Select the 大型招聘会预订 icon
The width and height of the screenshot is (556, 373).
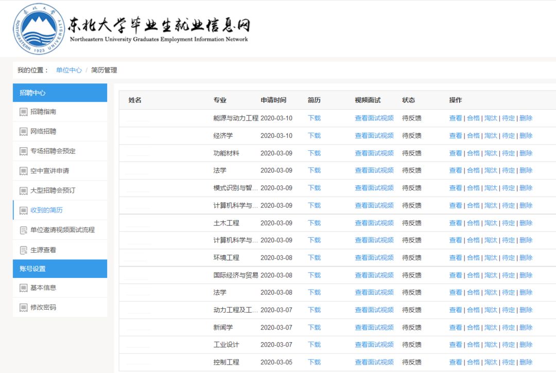pos(23,190)
